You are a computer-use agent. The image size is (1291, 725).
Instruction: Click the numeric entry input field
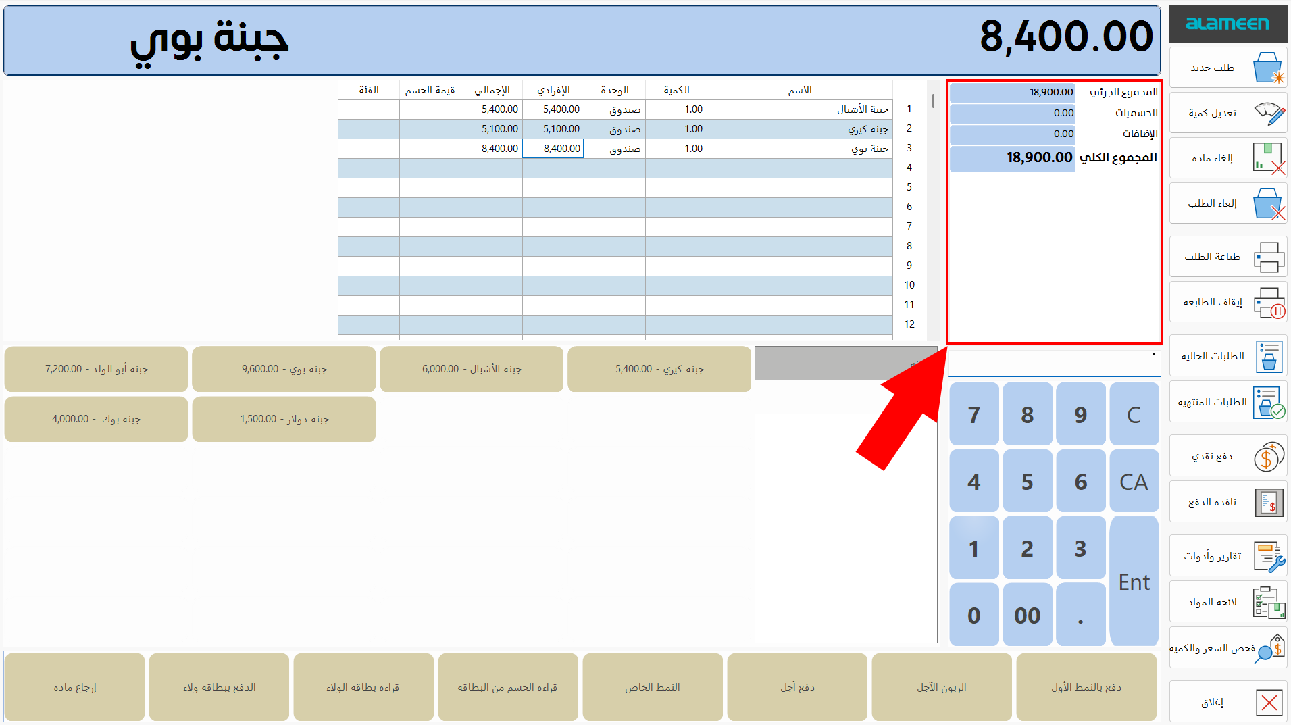coord(1053,364)
